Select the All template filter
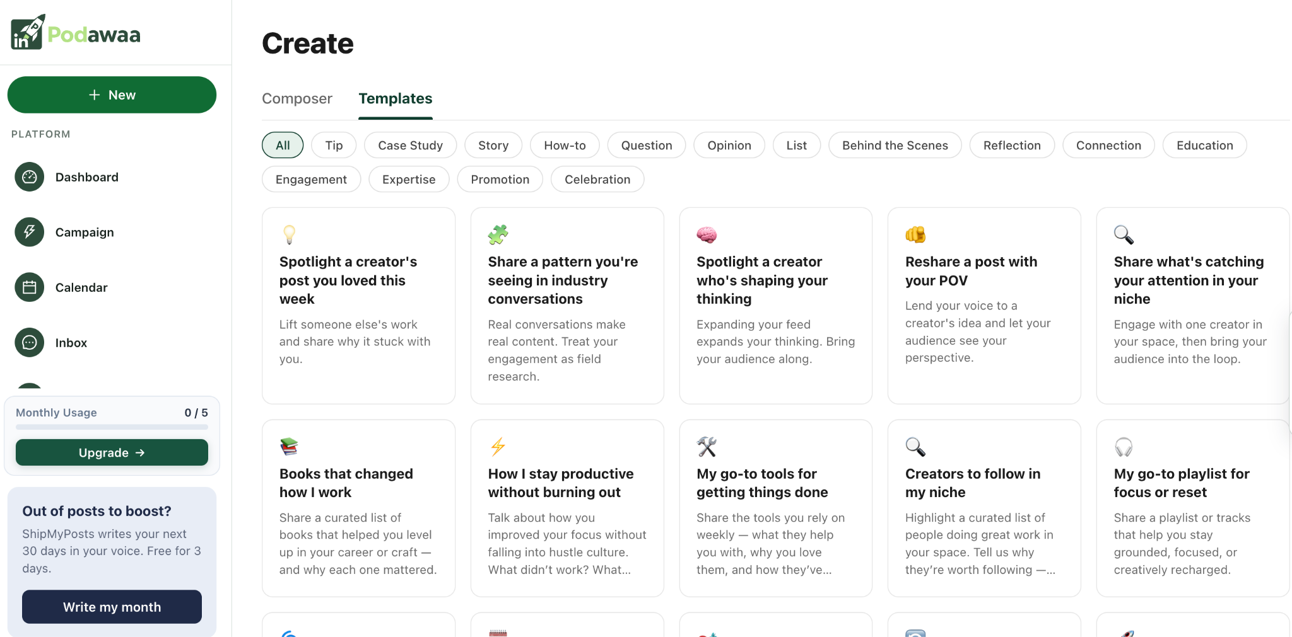This screenshot has height=637, width=1292. (283, 145)
